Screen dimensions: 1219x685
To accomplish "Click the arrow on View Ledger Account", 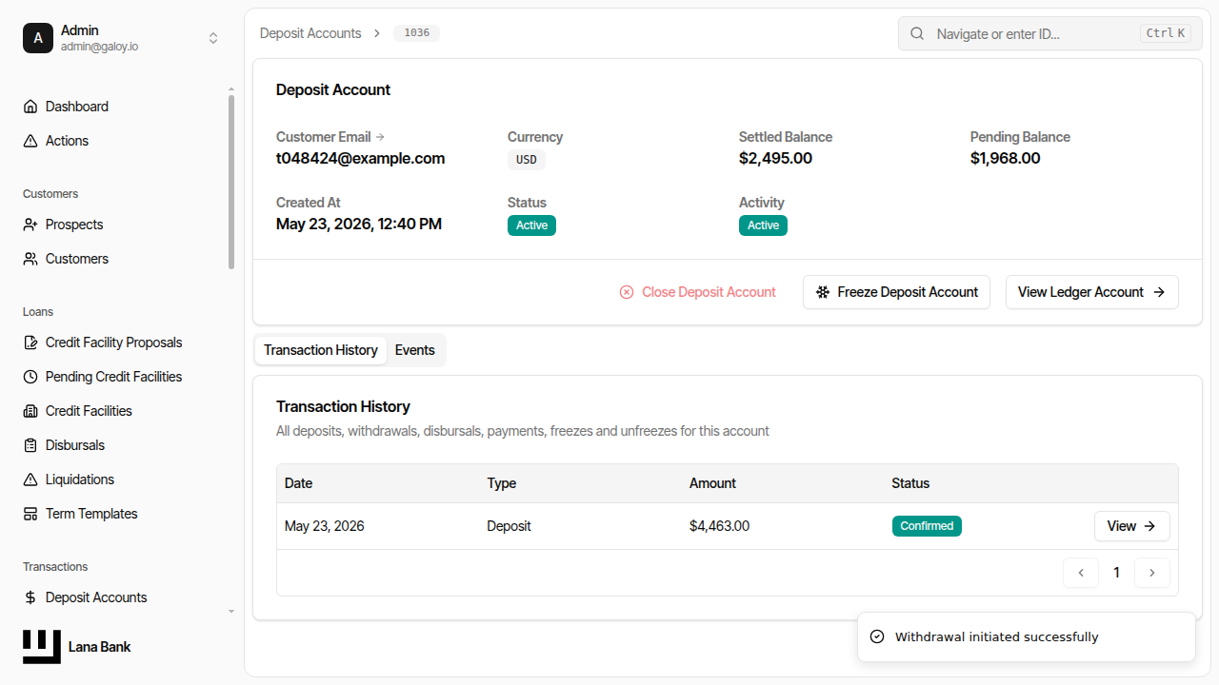I will coord(1159,292).
